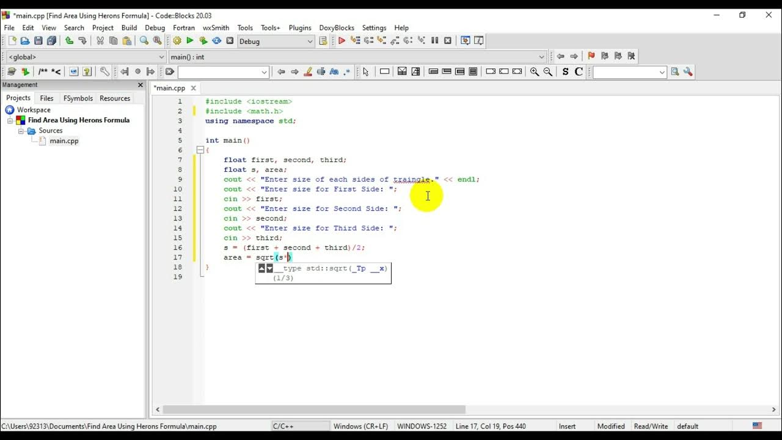The width and height of the screenshot is (782, 440).
Task: Collapse the Find Area Using Herons Formula project
Action: tap(10, 120)
